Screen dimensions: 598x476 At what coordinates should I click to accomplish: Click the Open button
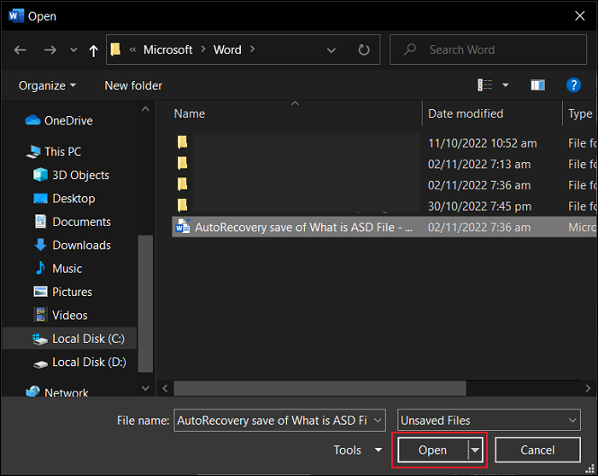pos(433,450)
